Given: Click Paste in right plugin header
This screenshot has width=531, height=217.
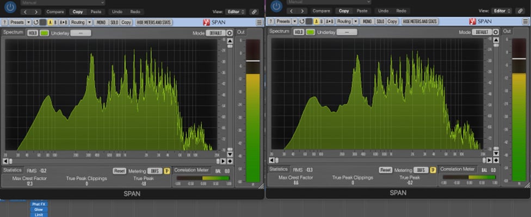Looking at the screenshot, I should pos(362,11).
